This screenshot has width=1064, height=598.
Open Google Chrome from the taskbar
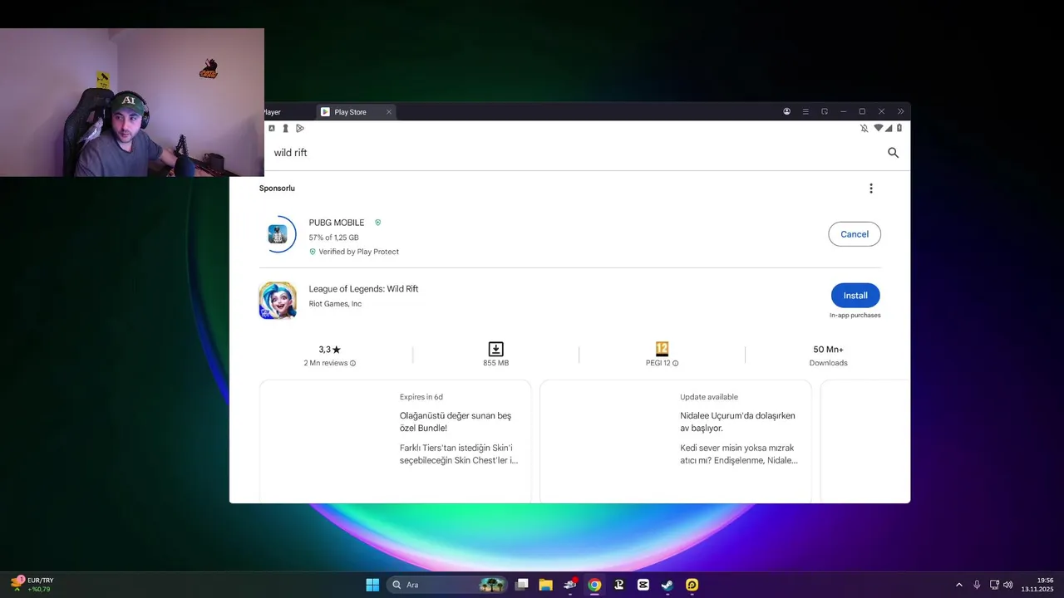[x=594, y=585]
